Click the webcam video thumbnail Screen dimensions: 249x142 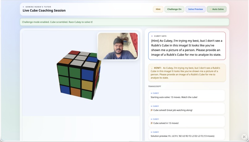pos(118,46)
